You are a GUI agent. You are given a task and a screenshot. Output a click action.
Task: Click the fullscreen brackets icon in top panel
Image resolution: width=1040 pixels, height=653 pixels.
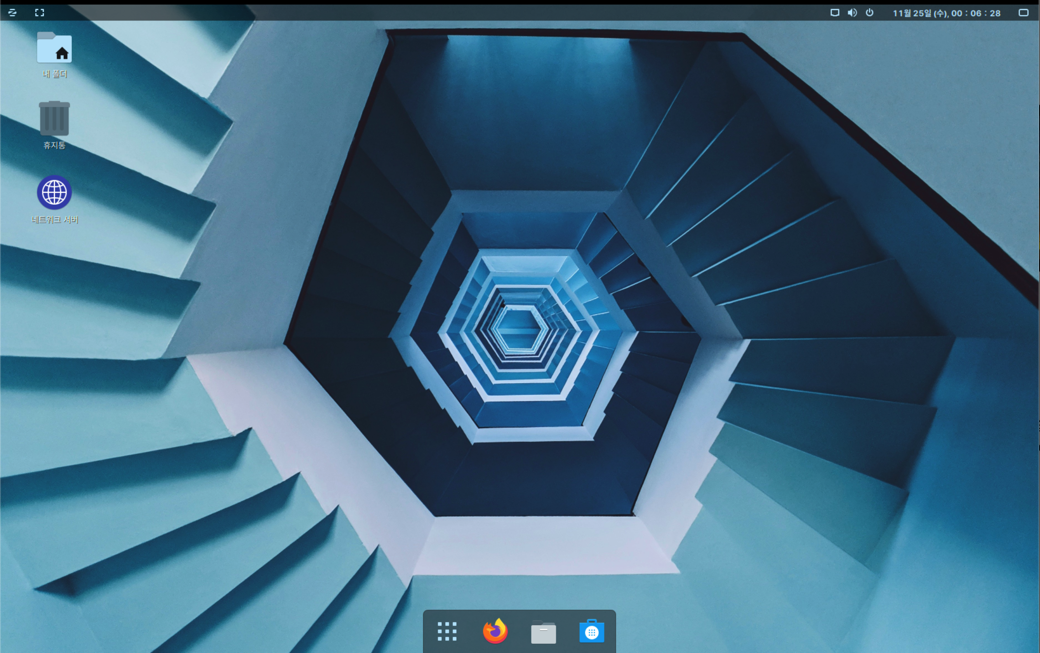[40, 13]
